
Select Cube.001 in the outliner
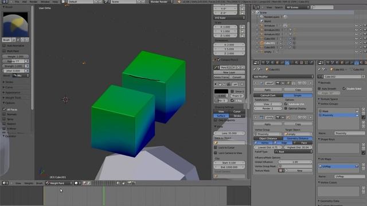(x=270, y=43)
